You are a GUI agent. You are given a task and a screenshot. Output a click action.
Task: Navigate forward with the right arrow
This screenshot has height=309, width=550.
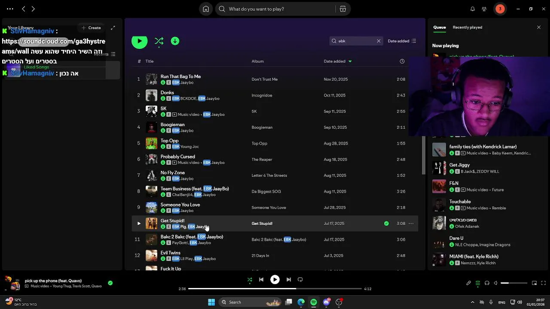click(x=33, y=9)
